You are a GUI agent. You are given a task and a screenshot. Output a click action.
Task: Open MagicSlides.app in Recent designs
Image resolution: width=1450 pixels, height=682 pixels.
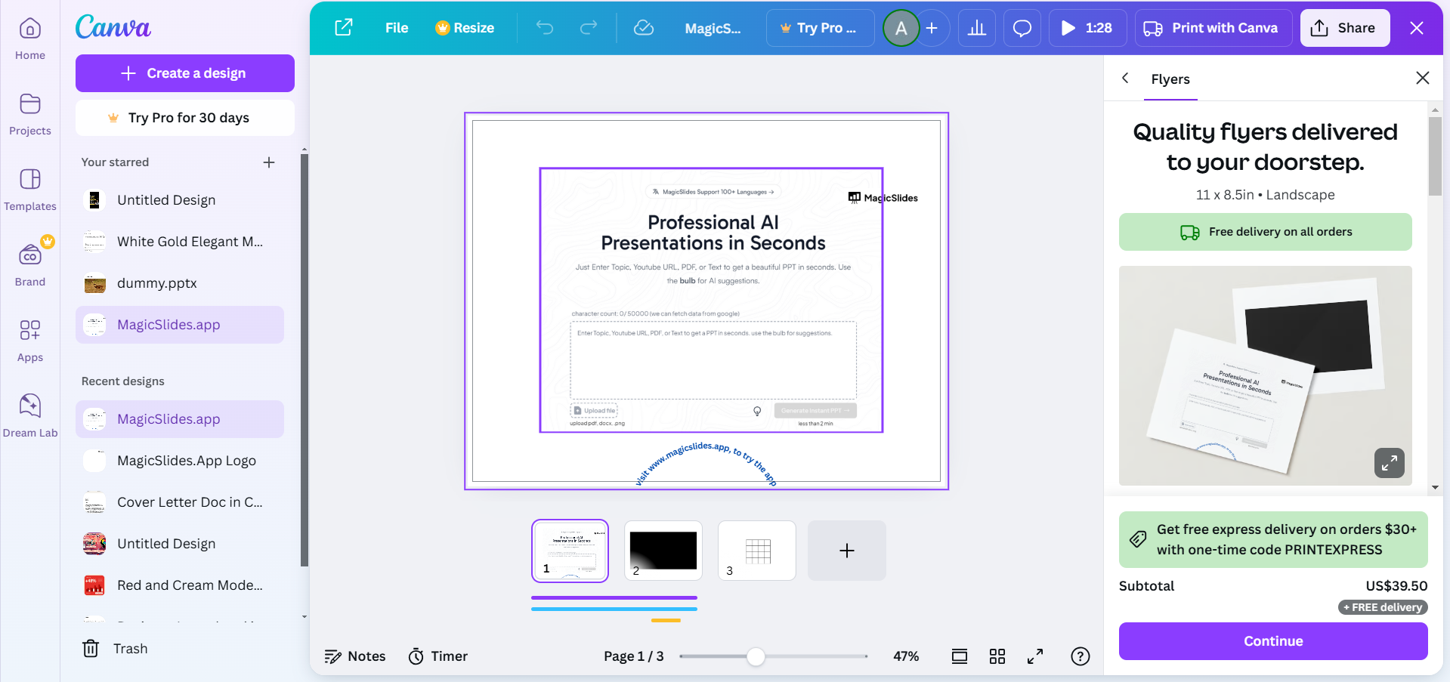180,419
